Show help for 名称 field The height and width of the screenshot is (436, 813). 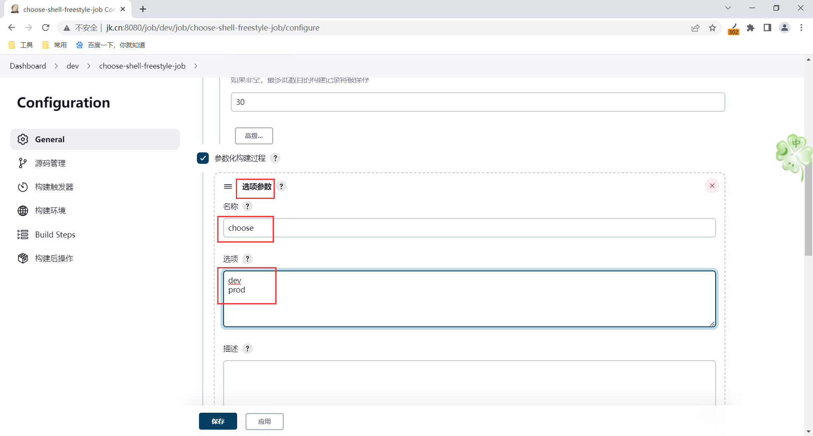(x=248, y=206)
